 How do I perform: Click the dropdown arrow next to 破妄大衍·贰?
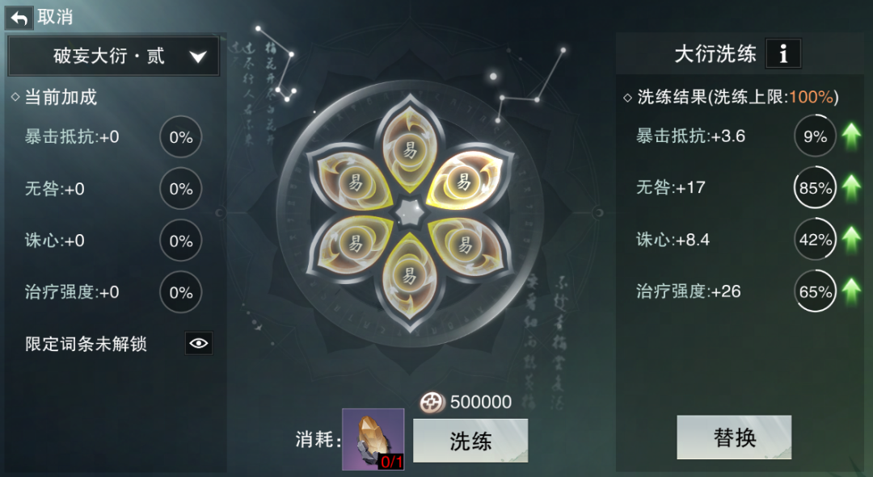pyautogui.click(x=198, y=56)
